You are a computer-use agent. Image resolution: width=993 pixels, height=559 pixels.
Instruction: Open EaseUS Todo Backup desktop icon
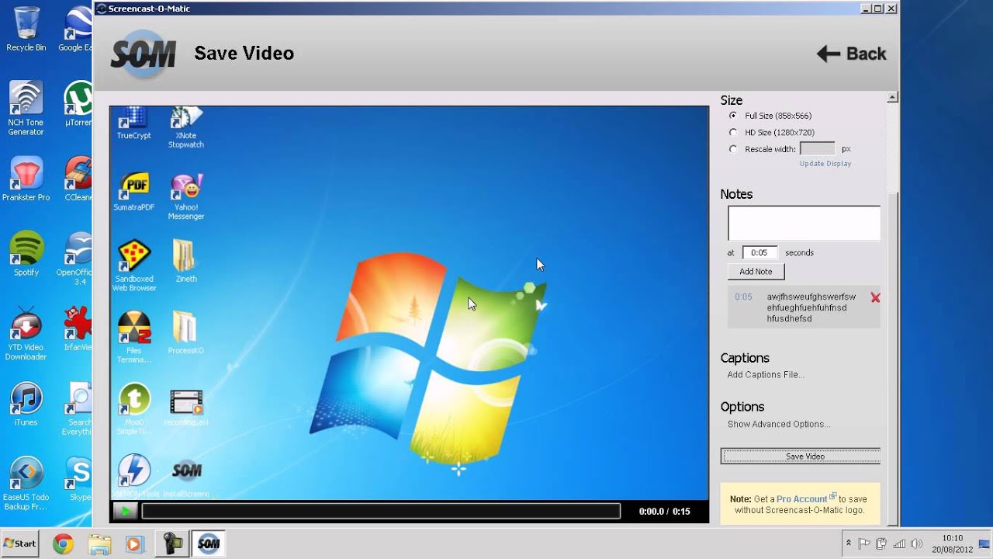pyautogui.click(x=26, y=484)
